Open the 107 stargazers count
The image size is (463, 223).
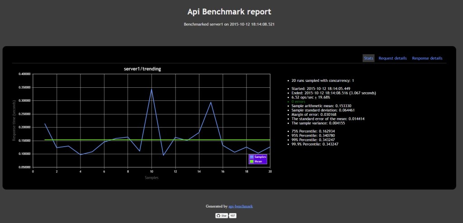click(233, 216)
